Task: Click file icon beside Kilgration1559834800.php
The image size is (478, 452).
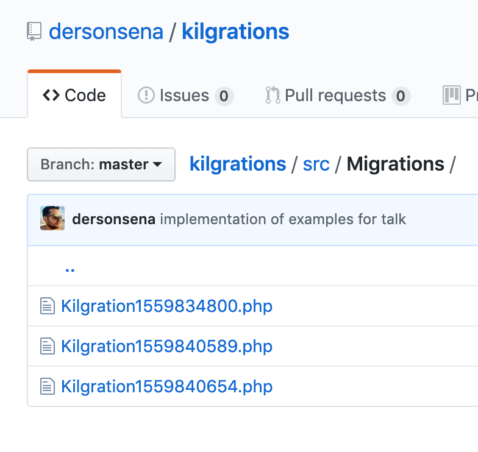Action: [x=48, y=306]
